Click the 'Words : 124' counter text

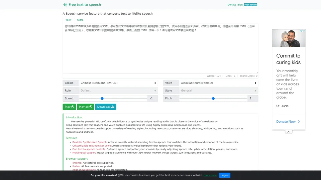(214, 76)
